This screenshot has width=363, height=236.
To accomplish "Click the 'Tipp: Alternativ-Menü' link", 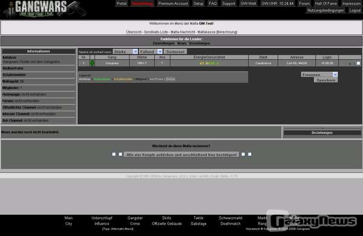I will 117,229.
